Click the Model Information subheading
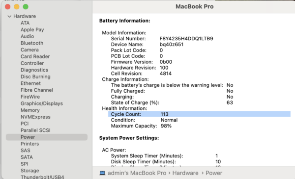 pyautogui.click(x=124, y=33)
